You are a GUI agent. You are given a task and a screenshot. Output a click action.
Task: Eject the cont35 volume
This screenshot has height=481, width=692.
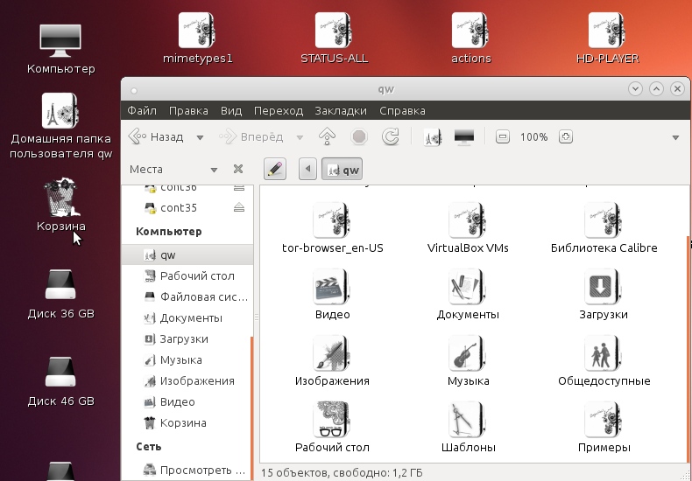[239, 207]
